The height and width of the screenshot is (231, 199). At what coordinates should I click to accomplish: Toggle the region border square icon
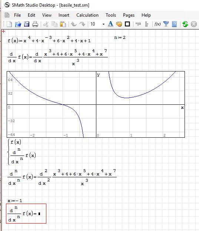tap(127, 24)
